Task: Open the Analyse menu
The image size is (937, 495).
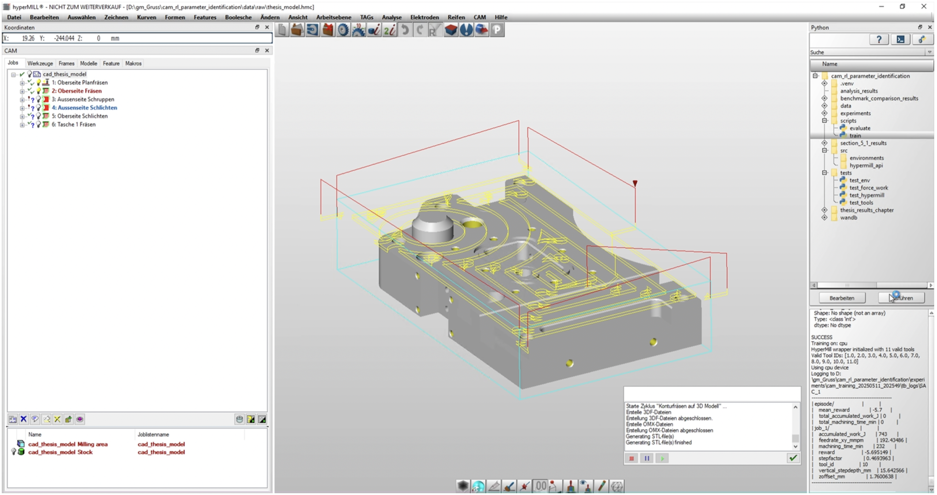Action: click(392, 17)
